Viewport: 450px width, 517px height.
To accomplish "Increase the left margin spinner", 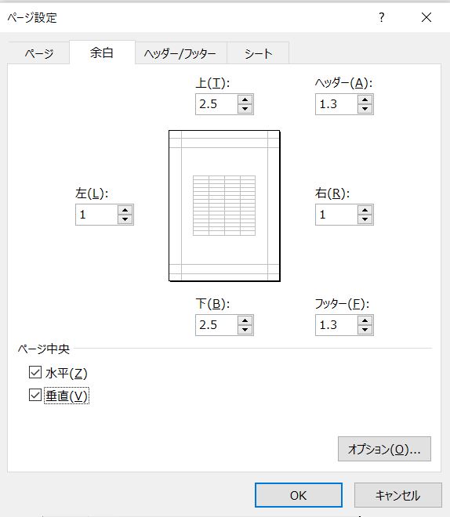I will 125,211.
